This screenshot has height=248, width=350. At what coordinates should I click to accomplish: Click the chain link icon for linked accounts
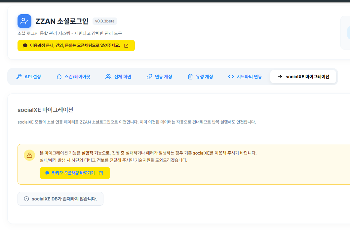149,77
